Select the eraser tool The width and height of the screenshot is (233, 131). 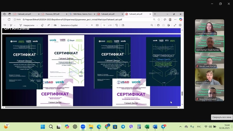[42, 25]
